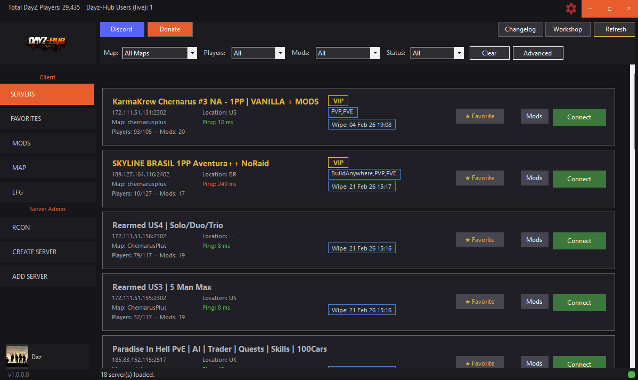Refresh the server list

point(614,29)
